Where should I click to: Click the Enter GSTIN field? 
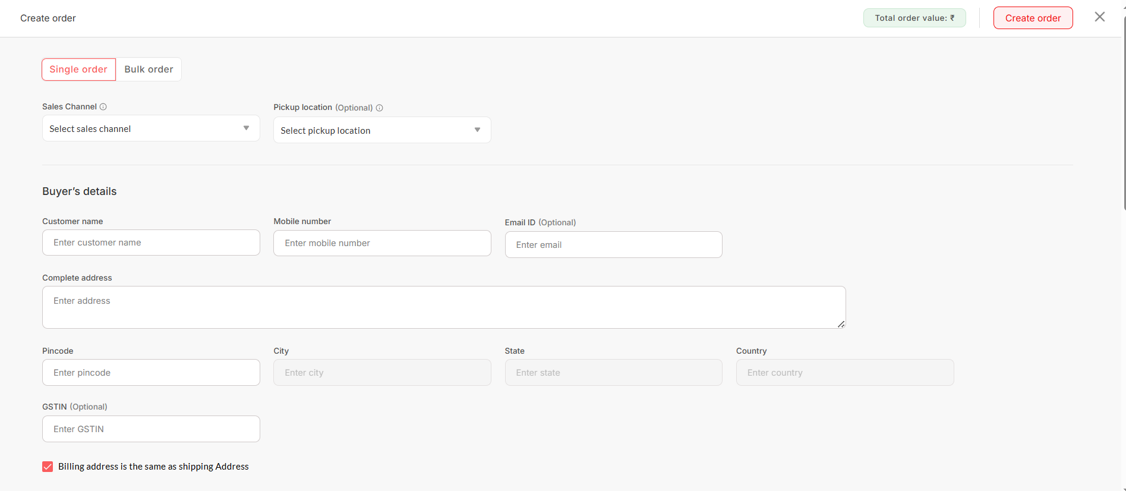click(x=151, y=429)
